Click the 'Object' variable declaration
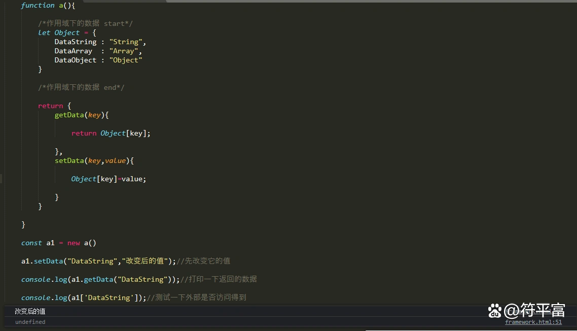Screen dimensions: 577x331 coord(67,32)
